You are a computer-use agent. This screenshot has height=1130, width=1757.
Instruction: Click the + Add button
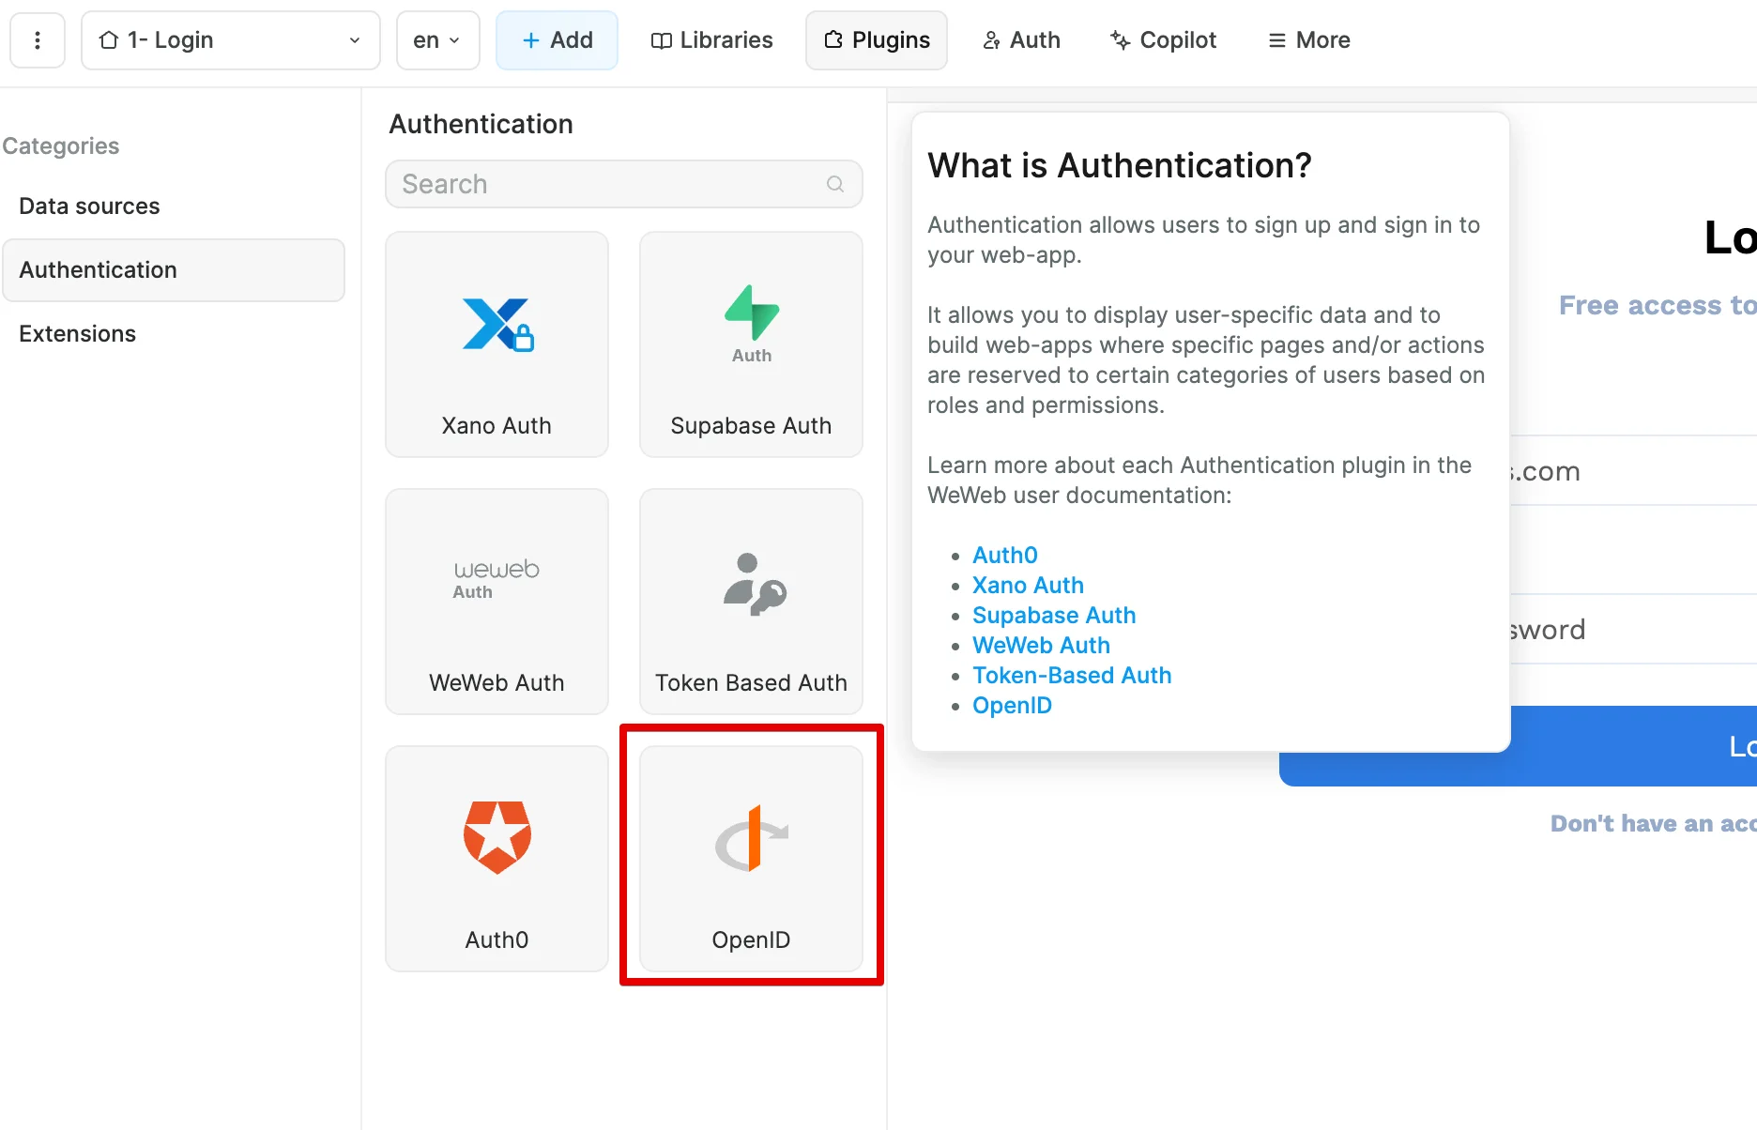click(557, 39)
